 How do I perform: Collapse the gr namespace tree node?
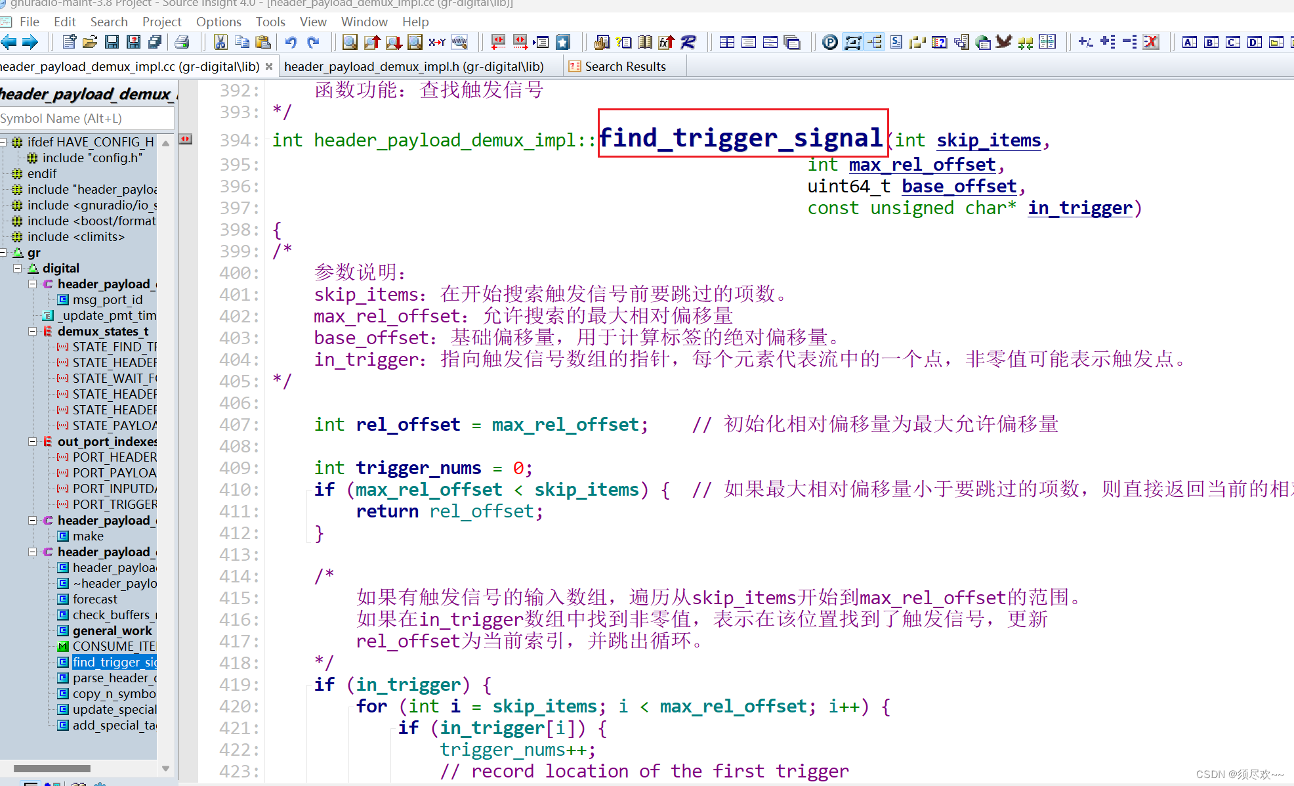point(3,252)
